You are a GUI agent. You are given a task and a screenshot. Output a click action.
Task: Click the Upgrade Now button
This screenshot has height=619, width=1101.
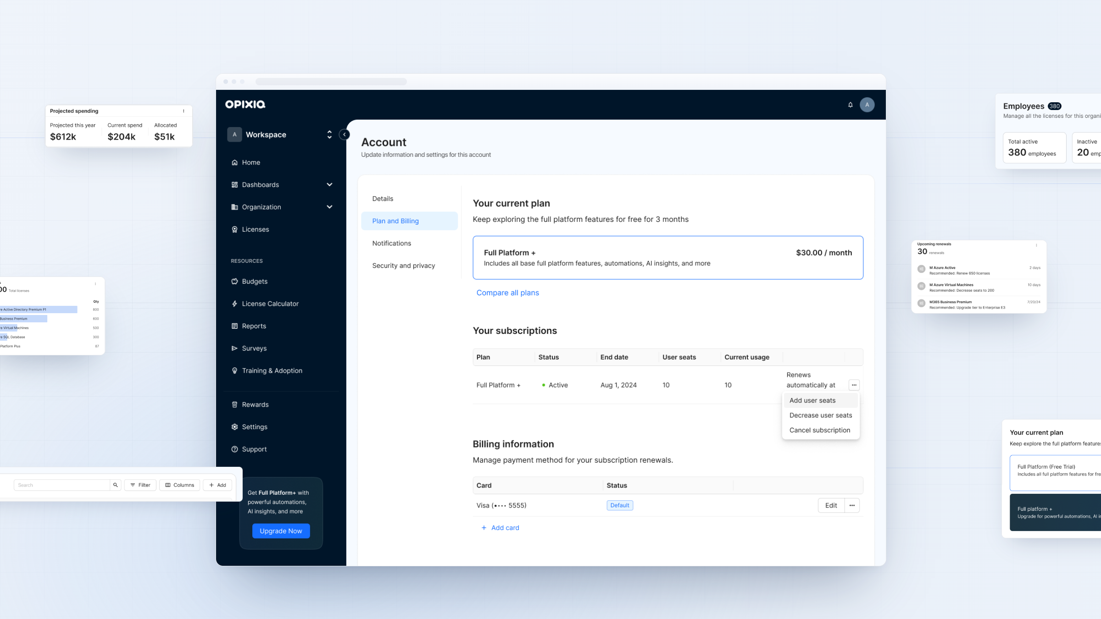pos(281,531)
